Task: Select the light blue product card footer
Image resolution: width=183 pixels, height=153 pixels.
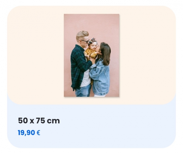Action: pos(91,126)
